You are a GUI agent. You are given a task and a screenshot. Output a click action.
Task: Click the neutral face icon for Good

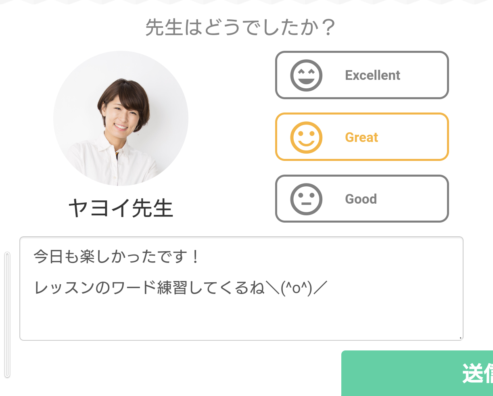[x=306, y=199]
